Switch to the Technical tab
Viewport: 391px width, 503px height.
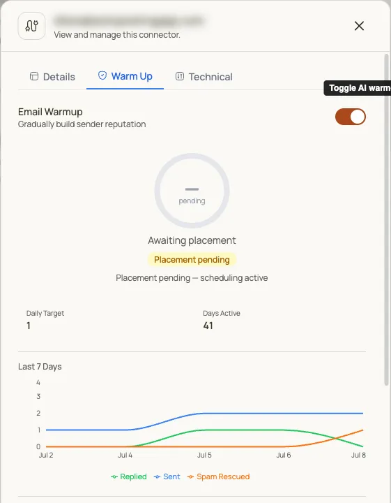point(204,77)
